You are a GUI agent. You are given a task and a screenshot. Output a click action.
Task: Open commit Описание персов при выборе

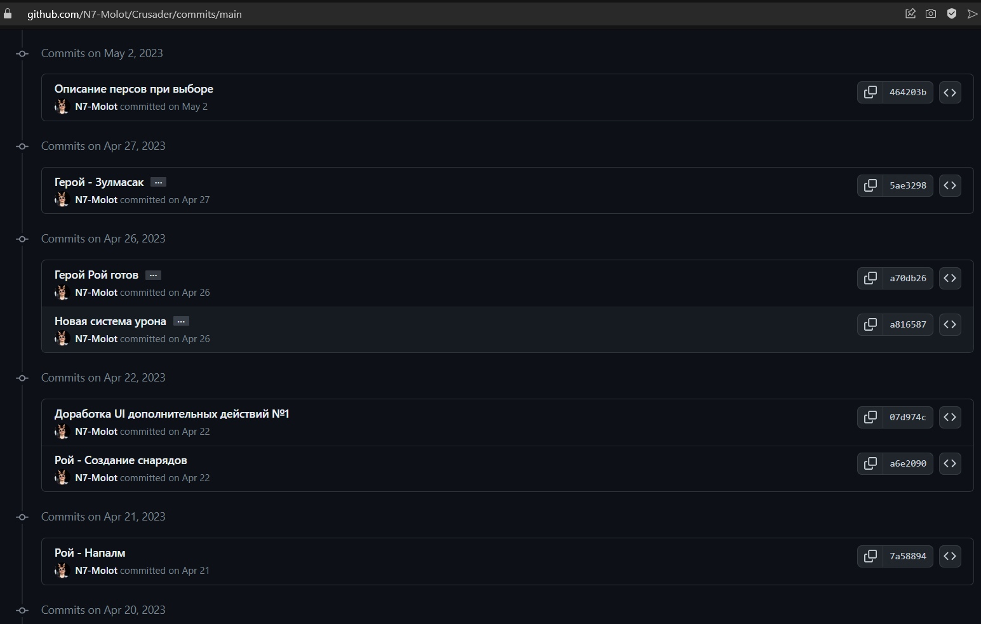[x=134, y=89]
